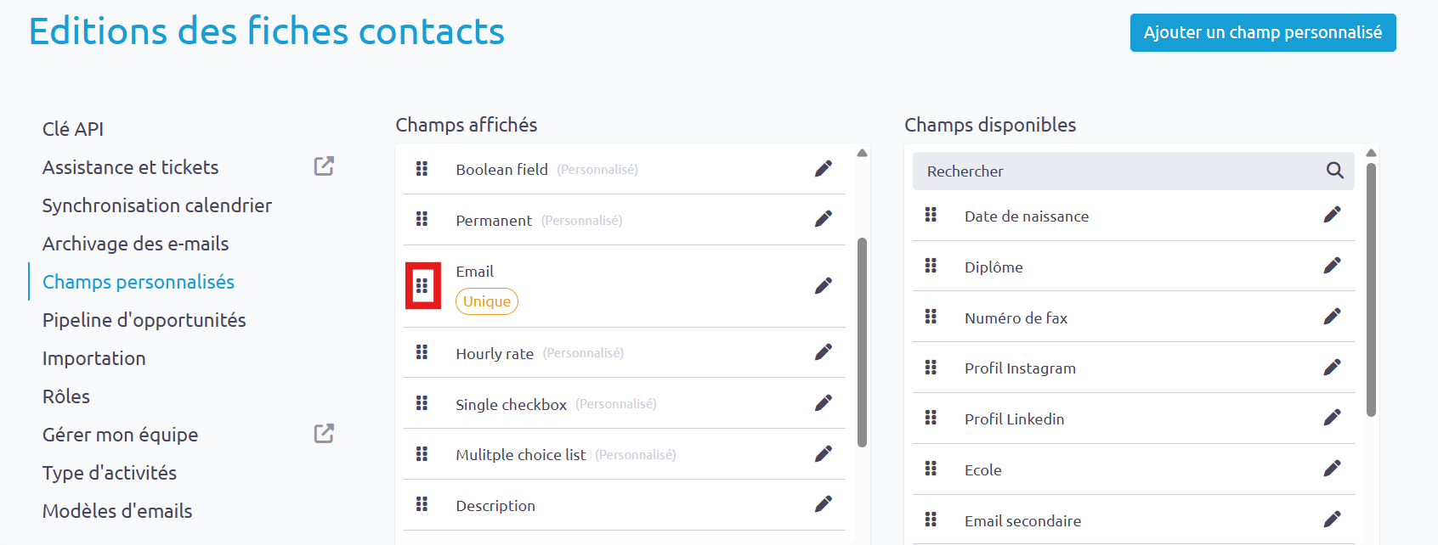This screenshot has width=1438, height=545.
Task: Click Ajouter un champ personnalisé button
Action: coord(1263,32)
